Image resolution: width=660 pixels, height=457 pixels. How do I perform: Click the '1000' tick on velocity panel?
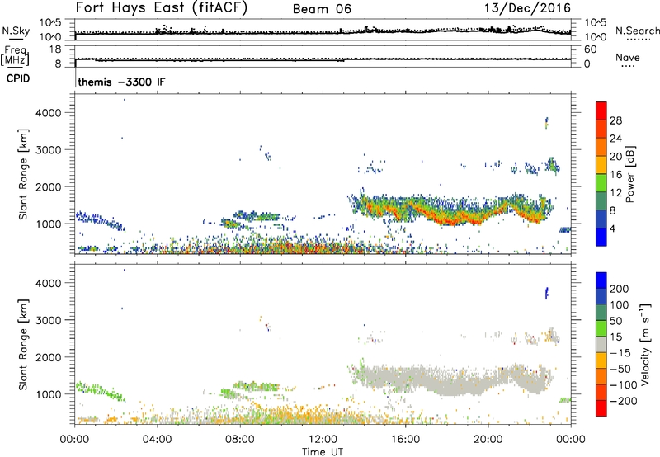(49, 394)
